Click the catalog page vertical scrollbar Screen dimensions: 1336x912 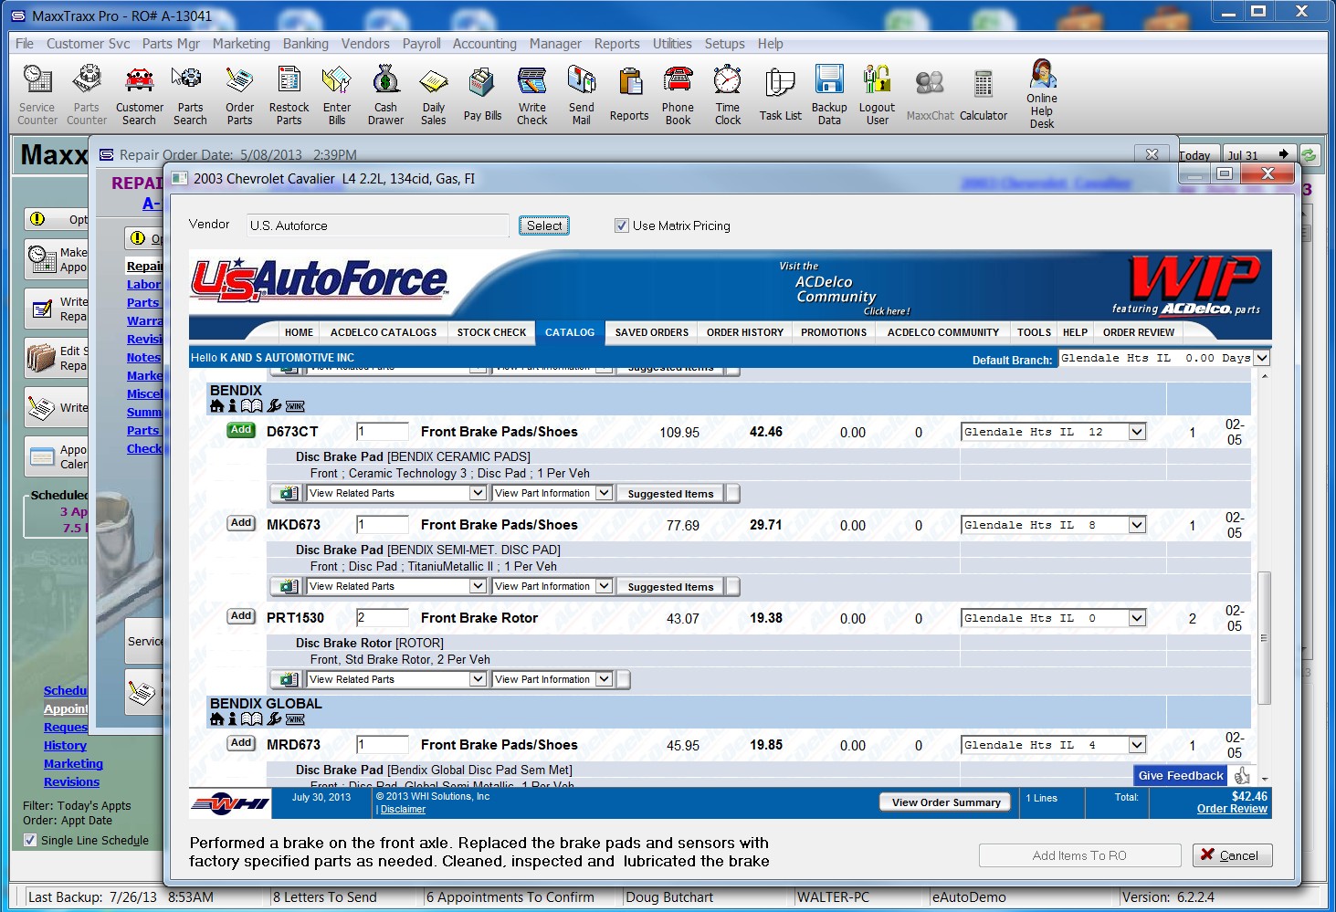pos(1264,638)
